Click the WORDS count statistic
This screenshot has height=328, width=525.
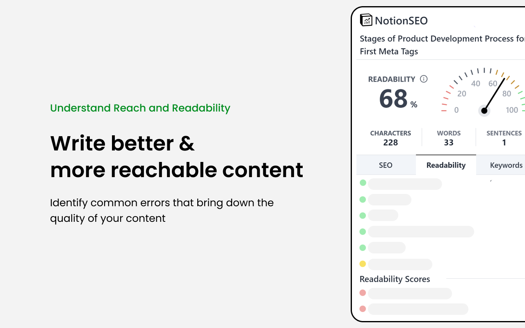click(448, 138)
